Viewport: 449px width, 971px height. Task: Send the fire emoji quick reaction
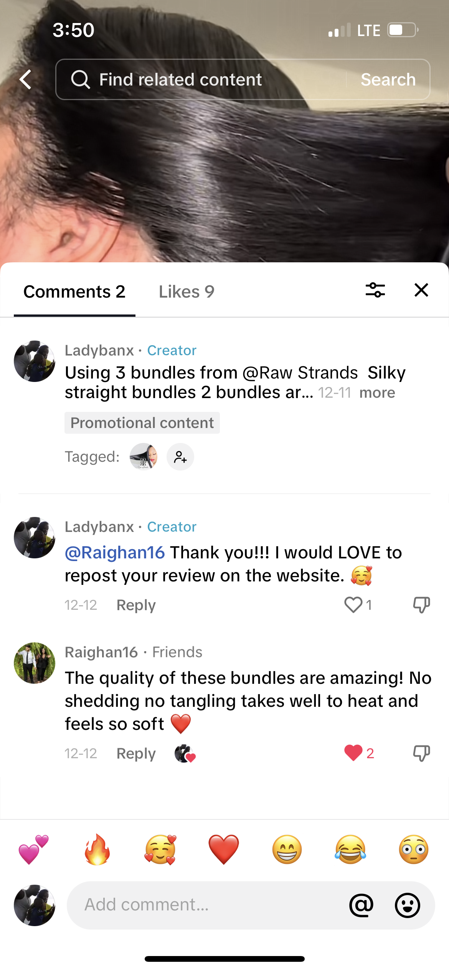click(97, 849)
